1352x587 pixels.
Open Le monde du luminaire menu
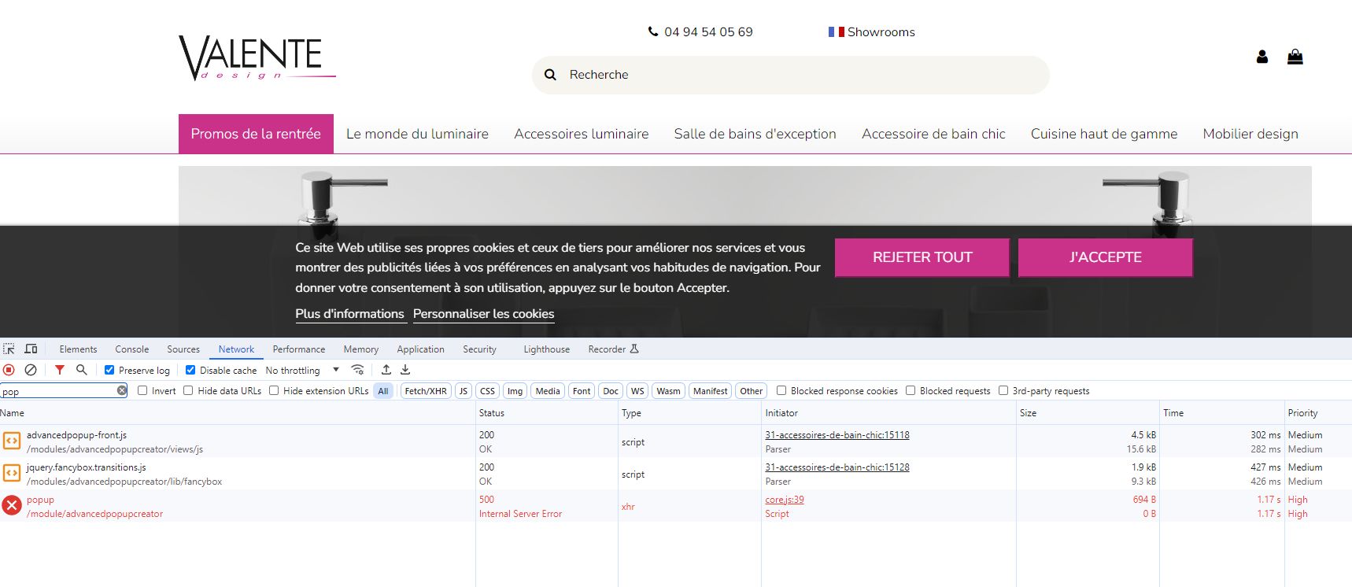(x=417, y=134)
